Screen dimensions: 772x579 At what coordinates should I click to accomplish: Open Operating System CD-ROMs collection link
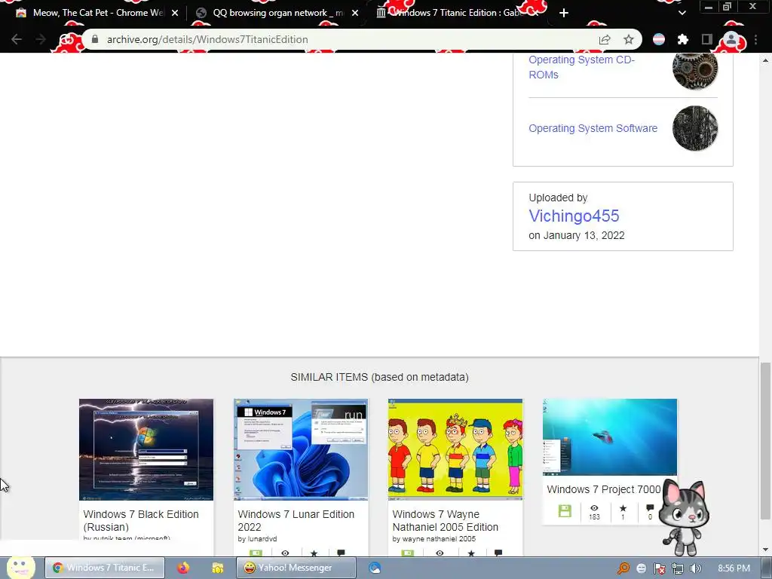tap(581, 67)
